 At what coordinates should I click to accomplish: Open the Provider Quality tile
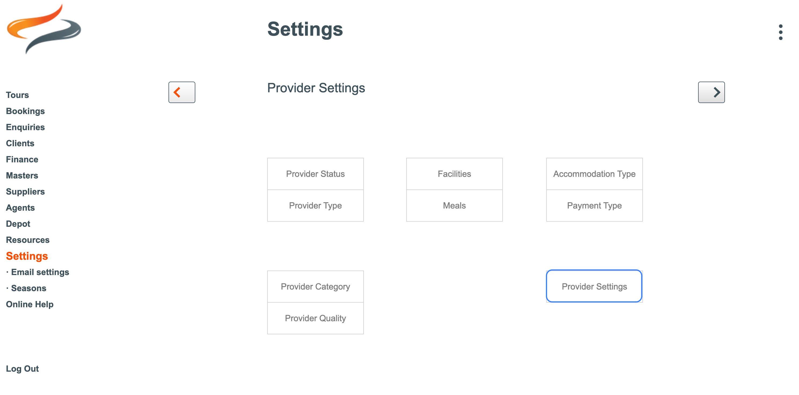click(315, 318)
